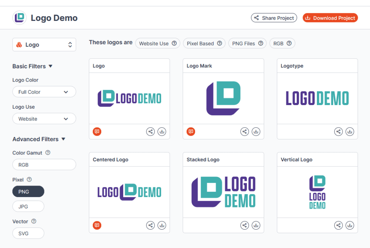Screen dimensions: 370x248
Task: Collapse the Basic Filters section
Action: coord(50,66)
